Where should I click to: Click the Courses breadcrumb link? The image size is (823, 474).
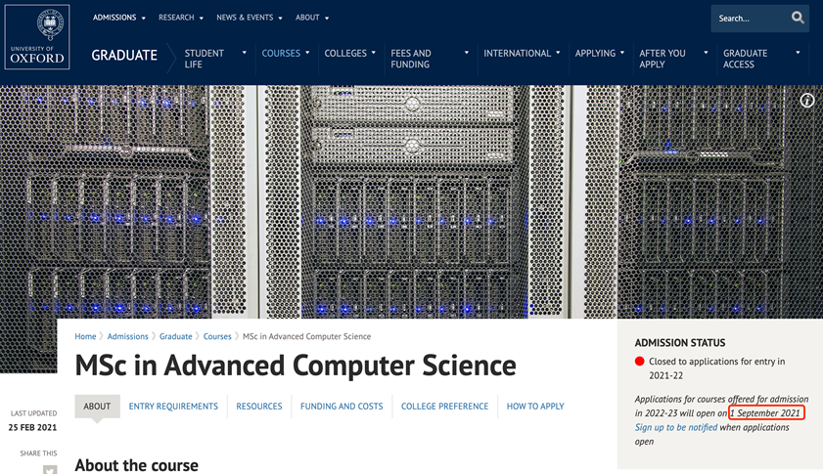pyautogui.click(x=217, y=336)
